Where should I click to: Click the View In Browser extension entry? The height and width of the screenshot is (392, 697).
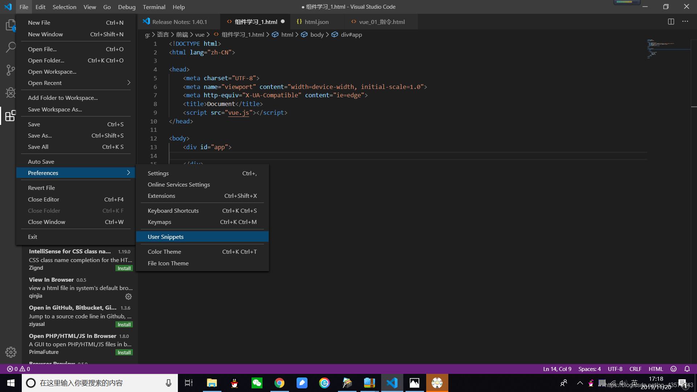[x=81, y=288]
